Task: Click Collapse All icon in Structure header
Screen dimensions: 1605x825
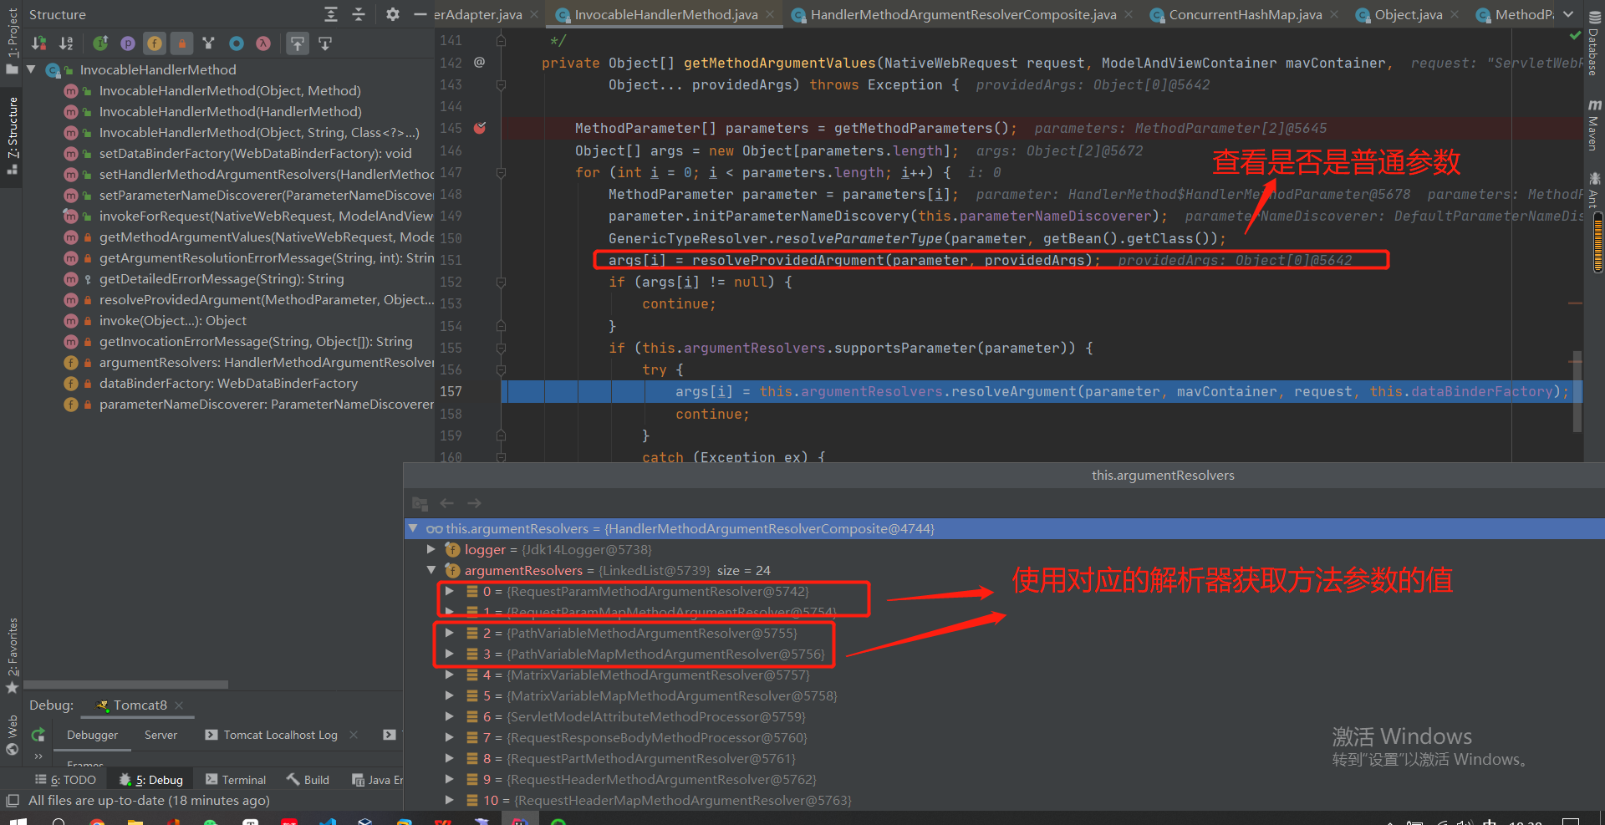Action: [x=359, y=14]
